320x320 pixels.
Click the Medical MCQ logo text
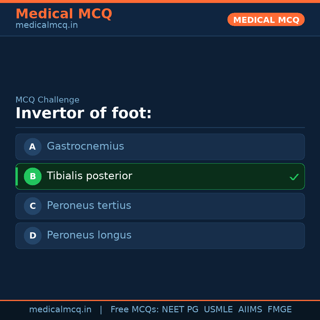64,14
